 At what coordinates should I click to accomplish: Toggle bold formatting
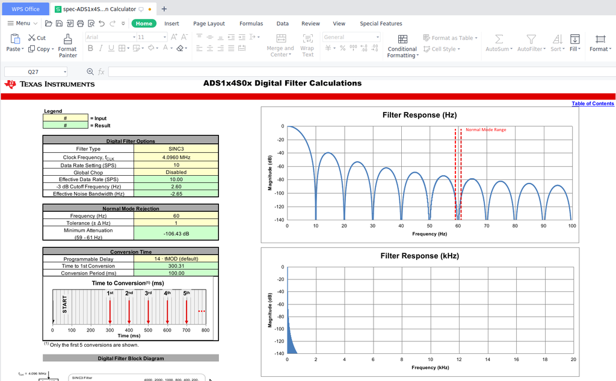click(x=90, y=48)
